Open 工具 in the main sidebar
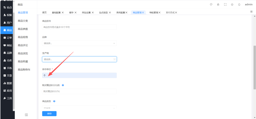This screenshot has width=256, height=119. (7, 98)
